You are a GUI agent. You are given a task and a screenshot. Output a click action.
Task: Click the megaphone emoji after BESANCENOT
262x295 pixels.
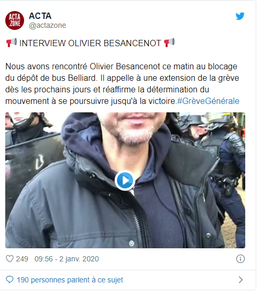(x=169, y=43)
